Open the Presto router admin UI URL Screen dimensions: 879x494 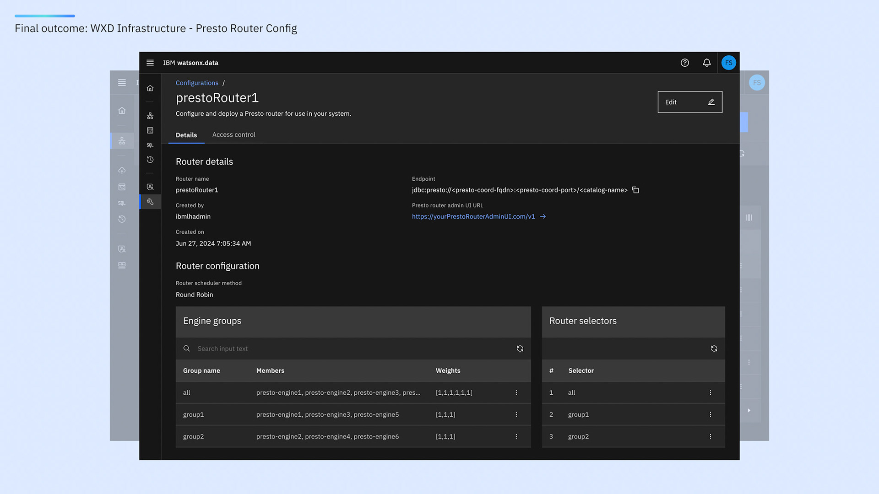click(x=473, y=216)
